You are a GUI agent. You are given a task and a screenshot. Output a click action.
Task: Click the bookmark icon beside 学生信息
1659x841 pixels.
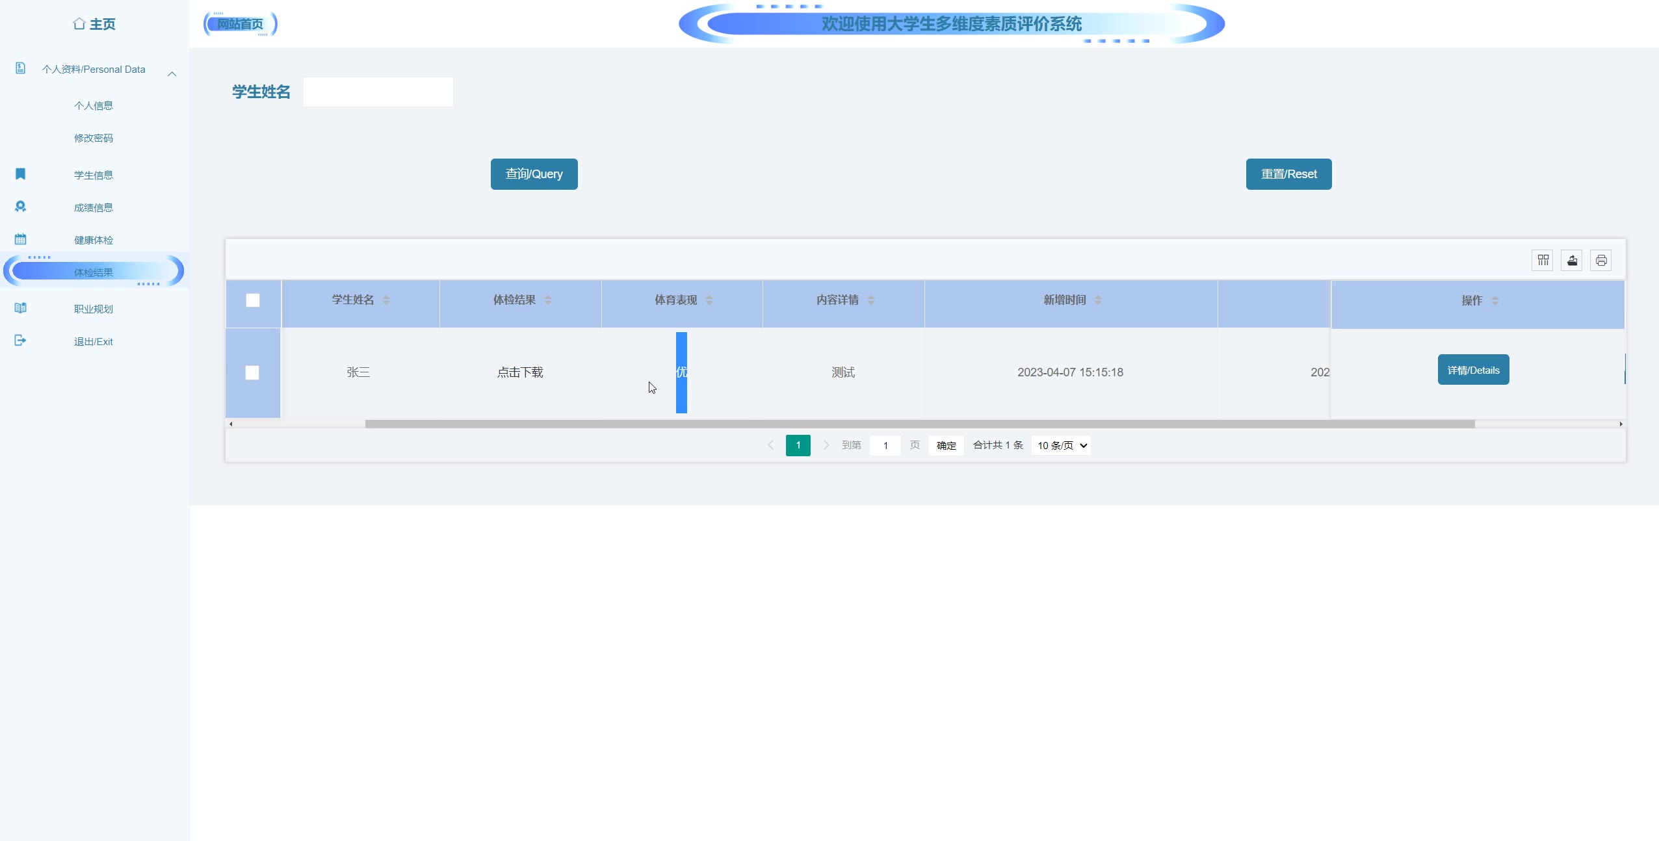coord(20,174)
